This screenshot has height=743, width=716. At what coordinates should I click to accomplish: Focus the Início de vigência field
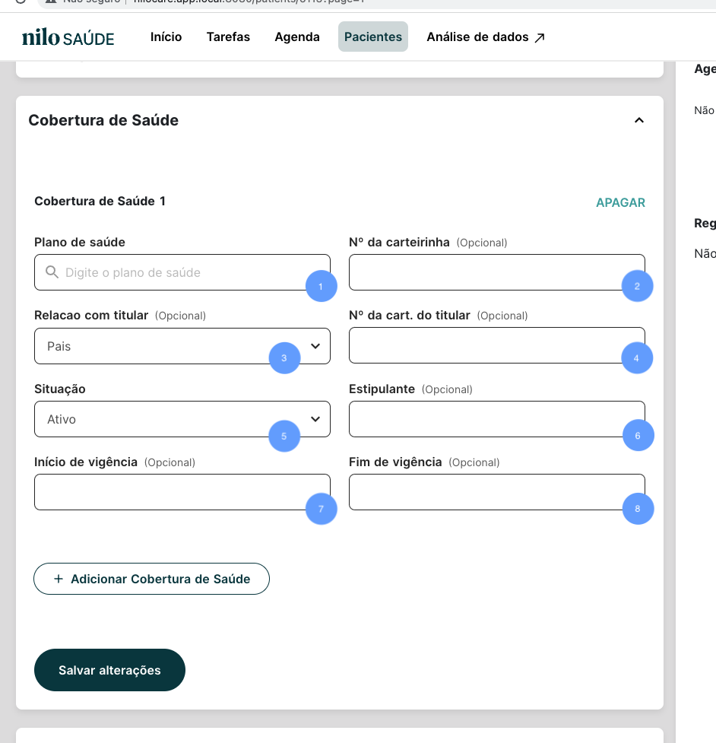point(167,492)
